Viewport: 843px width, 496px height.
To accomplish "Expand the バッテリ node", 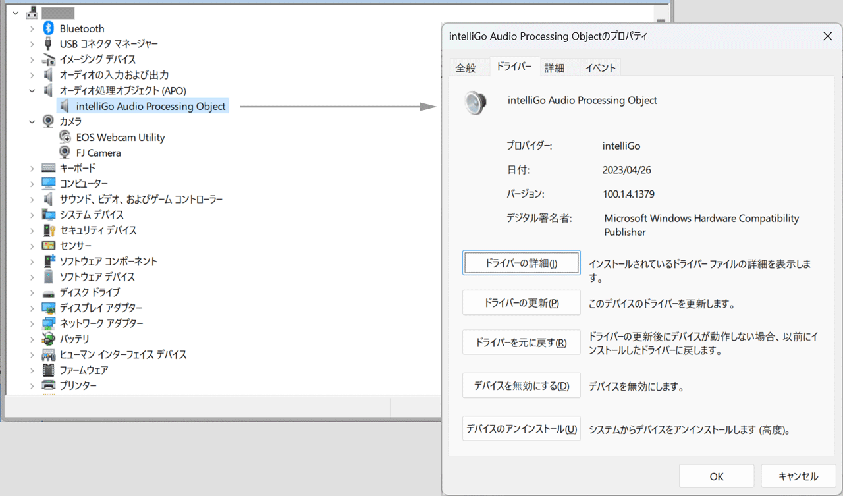I will (x=32, y=339).
